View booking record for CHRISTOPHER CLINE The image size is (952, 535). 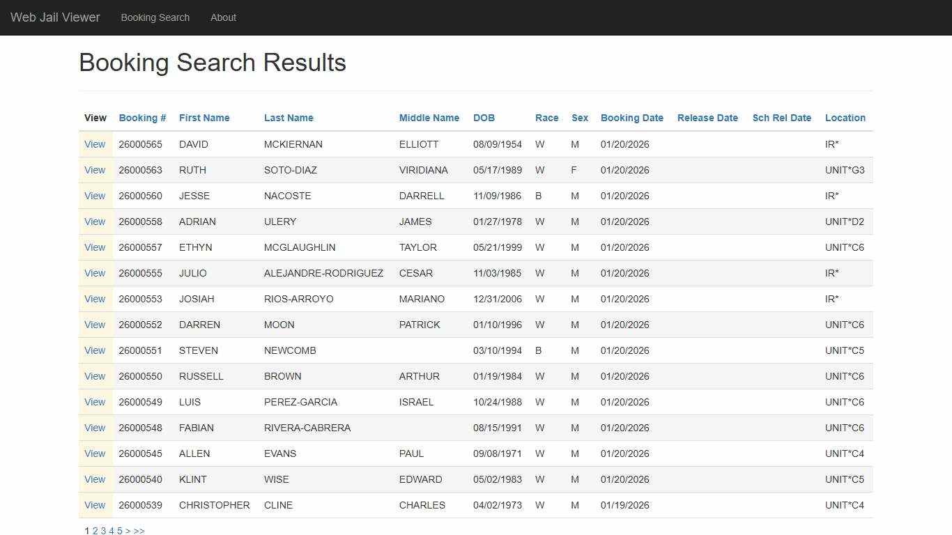(95, 505)
